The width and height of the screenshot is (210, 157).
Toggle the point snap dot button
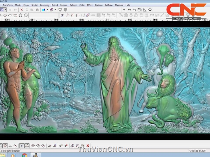(x=22, y=145)
